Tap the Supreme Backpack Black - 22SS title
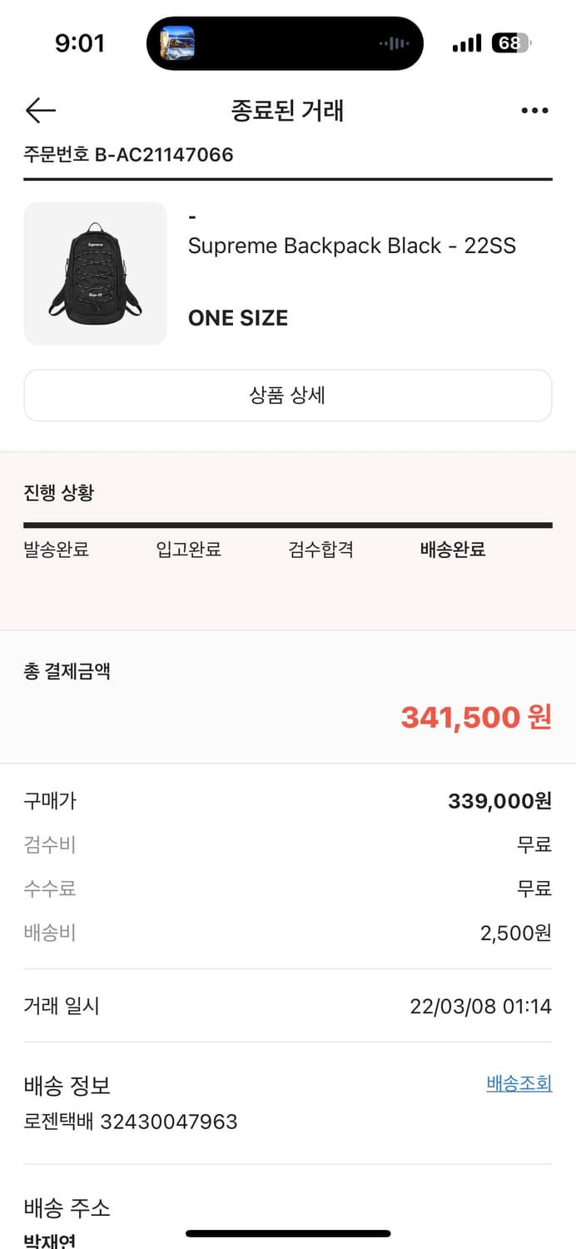576x1249 pixels. (352, 246)
